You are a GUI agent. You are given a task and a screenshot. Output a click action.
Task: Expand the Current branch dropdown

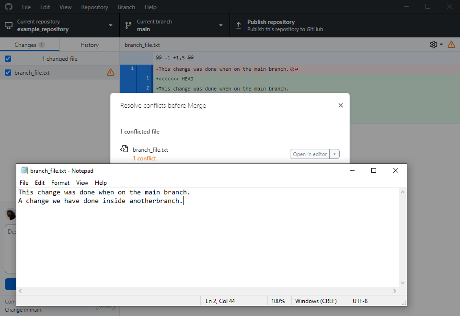click(175, 25)
